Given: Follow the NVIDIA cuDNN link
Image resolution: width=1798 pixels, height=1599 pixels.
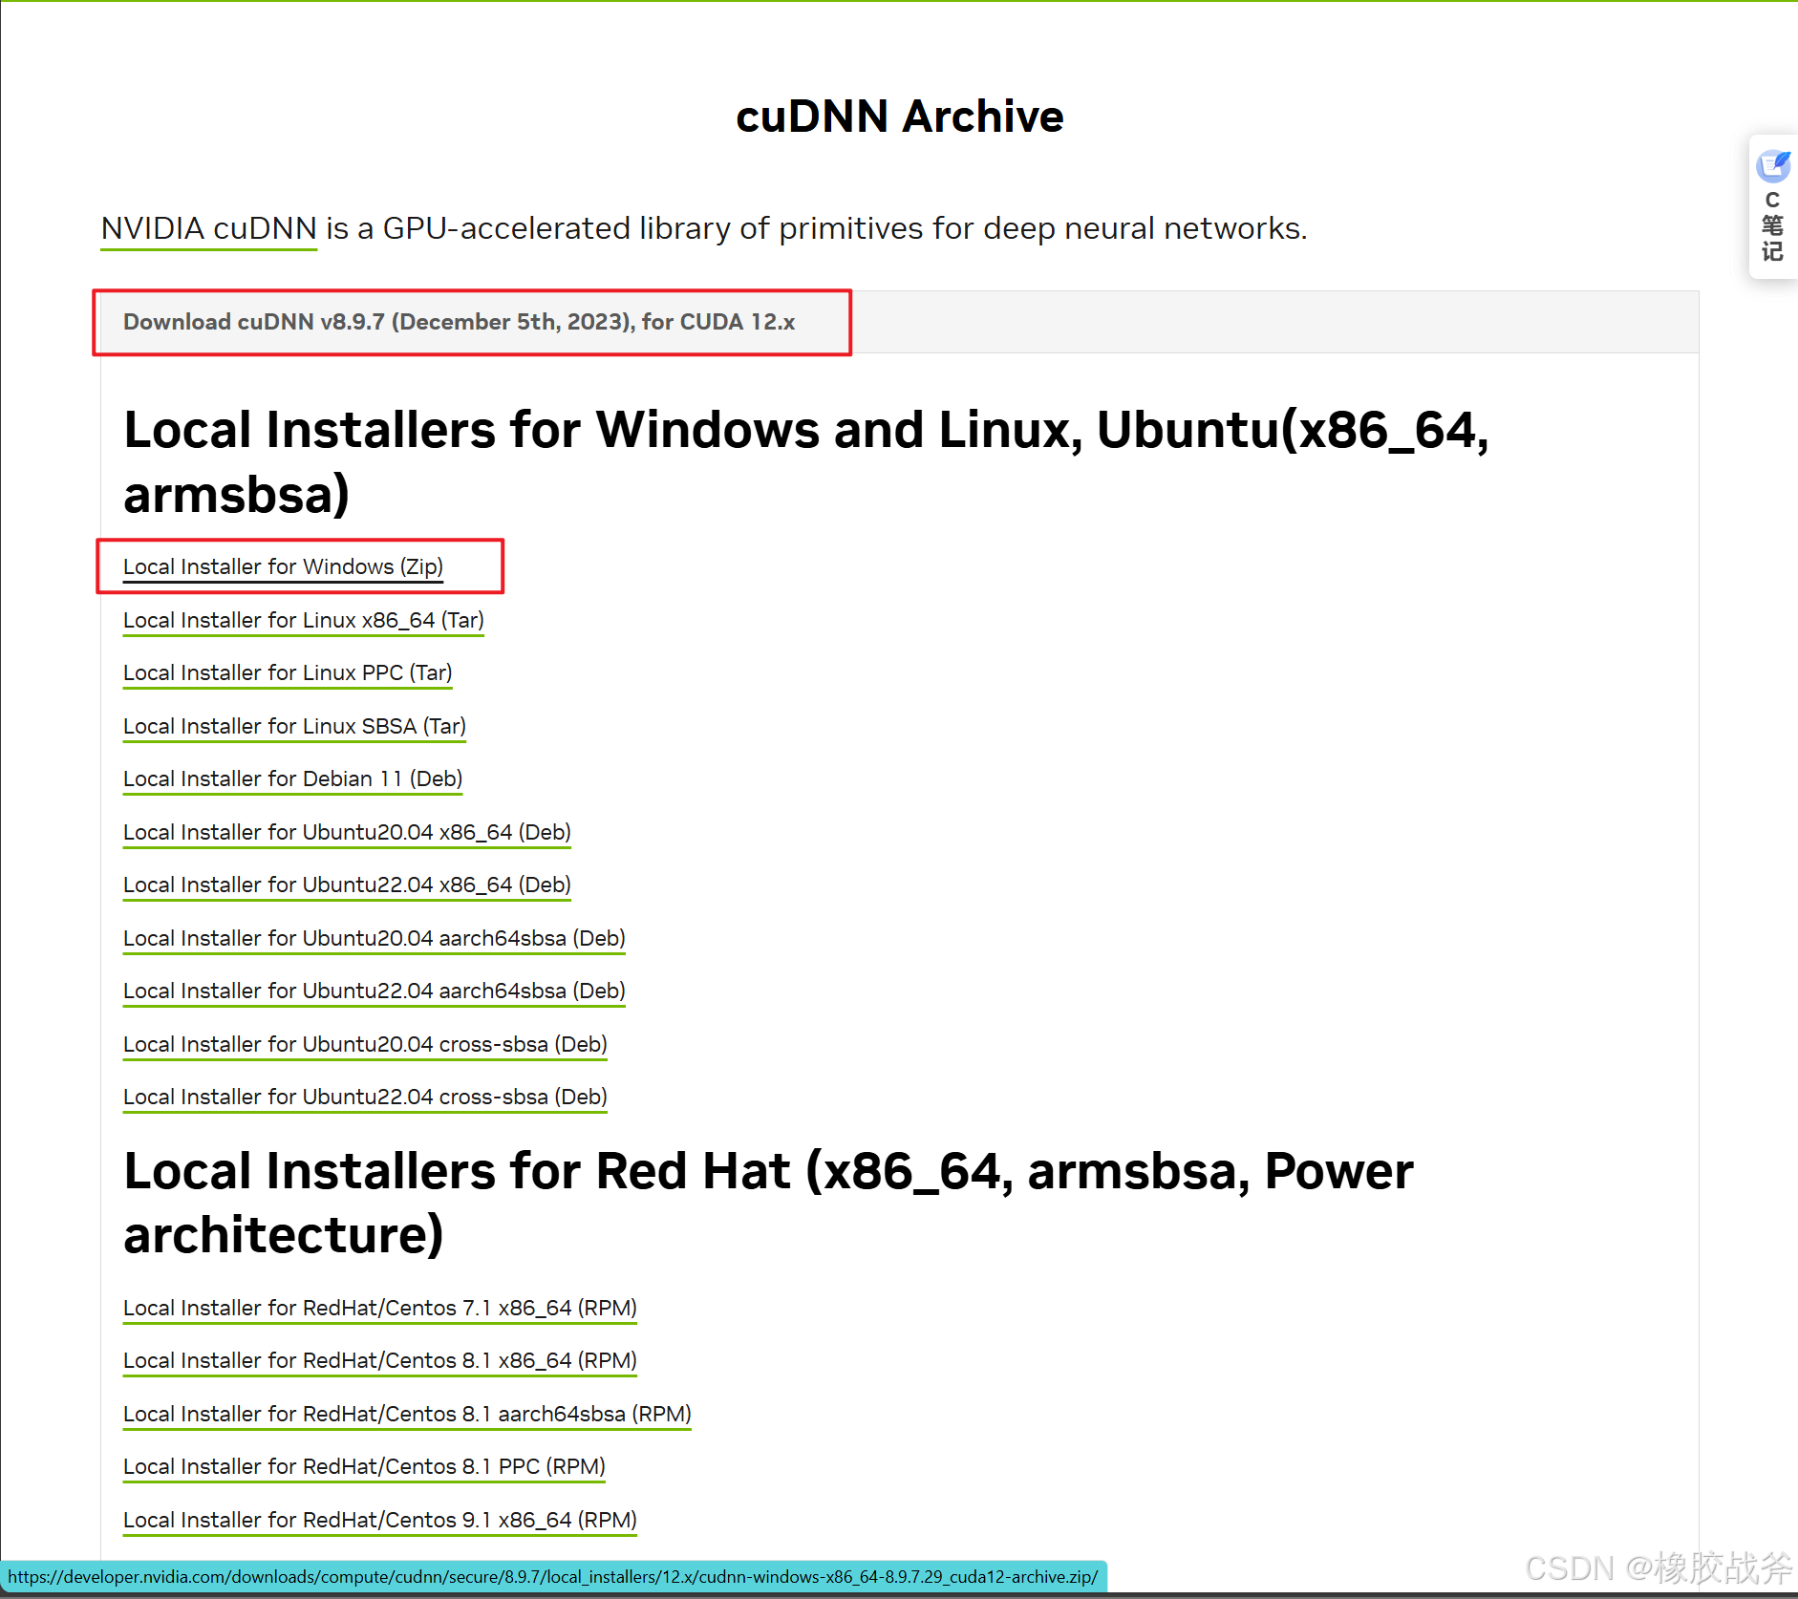Looking at the screenshot, I should [209, 228].
